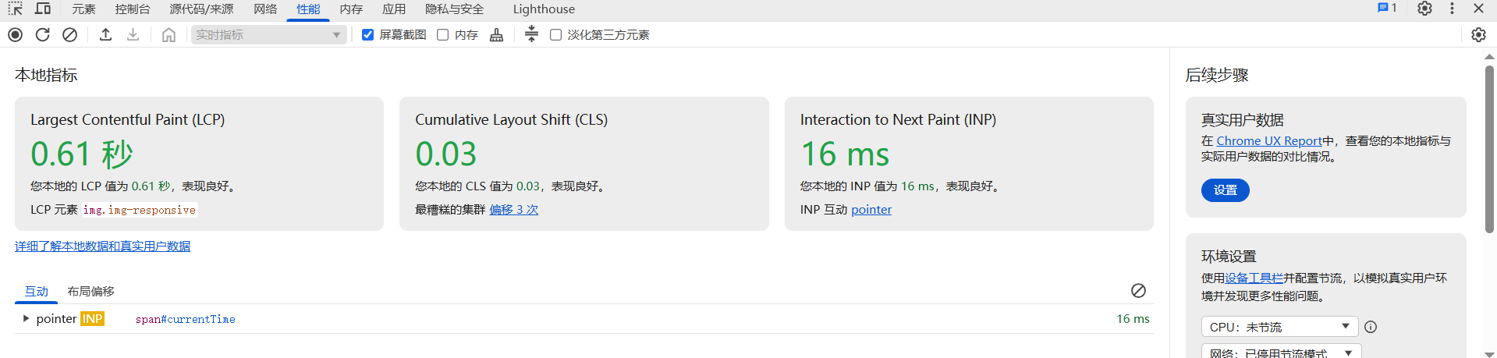Open performance panel capture settings gear
Screen dimensions: 1497x358
1478,35
